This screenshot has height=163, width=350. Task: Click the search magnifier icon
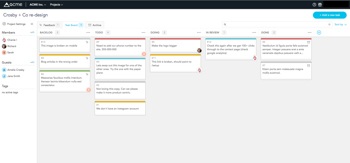click(x=225, y=25)
